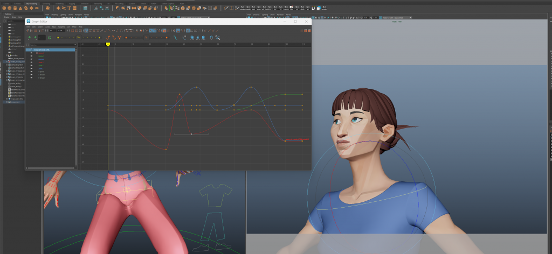This screenshot has width=552, height=254.
Task: Click the blue paste keys clipboard icon
Action: pyautogui.click(x=203, y=38)
